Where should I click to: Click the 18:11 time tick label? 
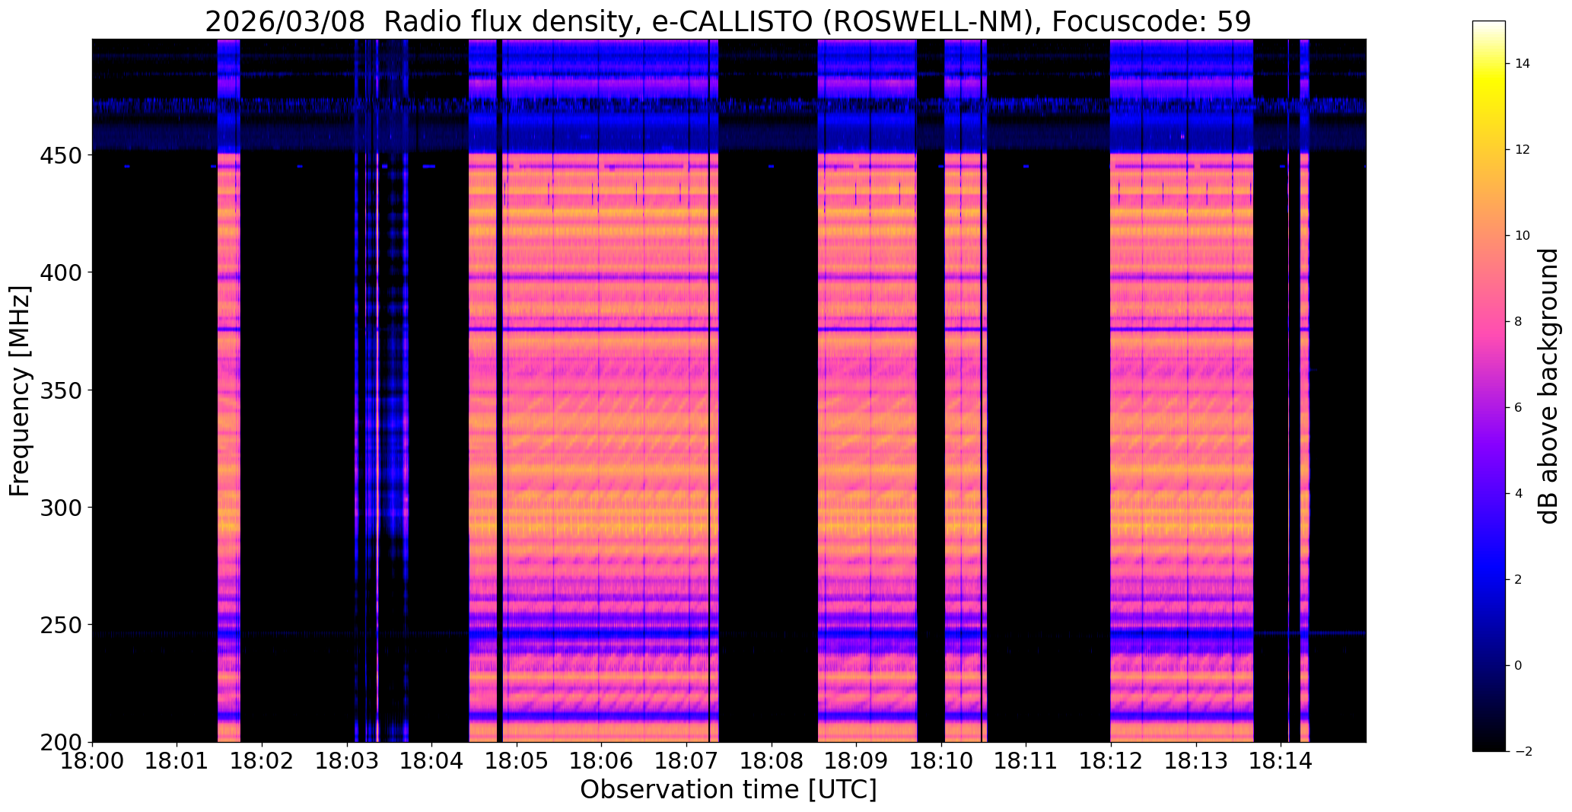(1026, 761)
